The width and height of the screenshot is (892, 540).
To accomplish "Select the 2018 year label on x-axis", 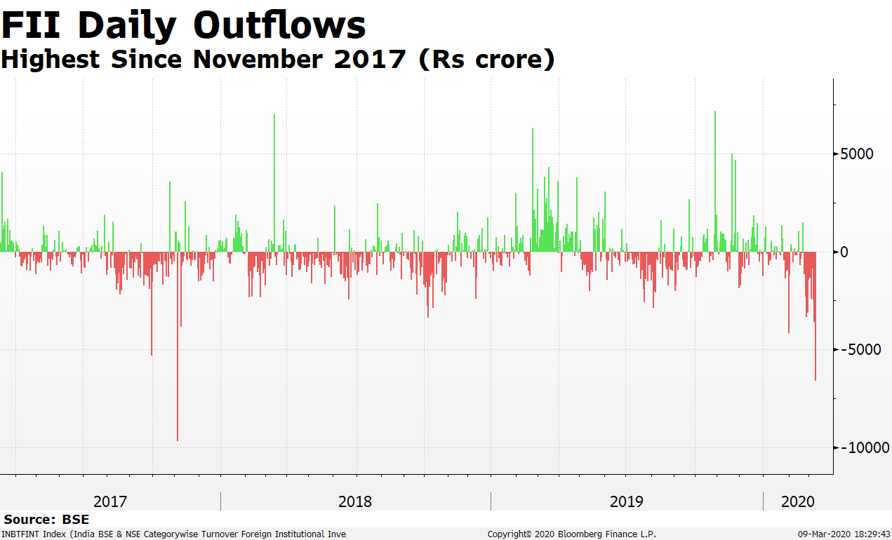I will pos(355,501).
